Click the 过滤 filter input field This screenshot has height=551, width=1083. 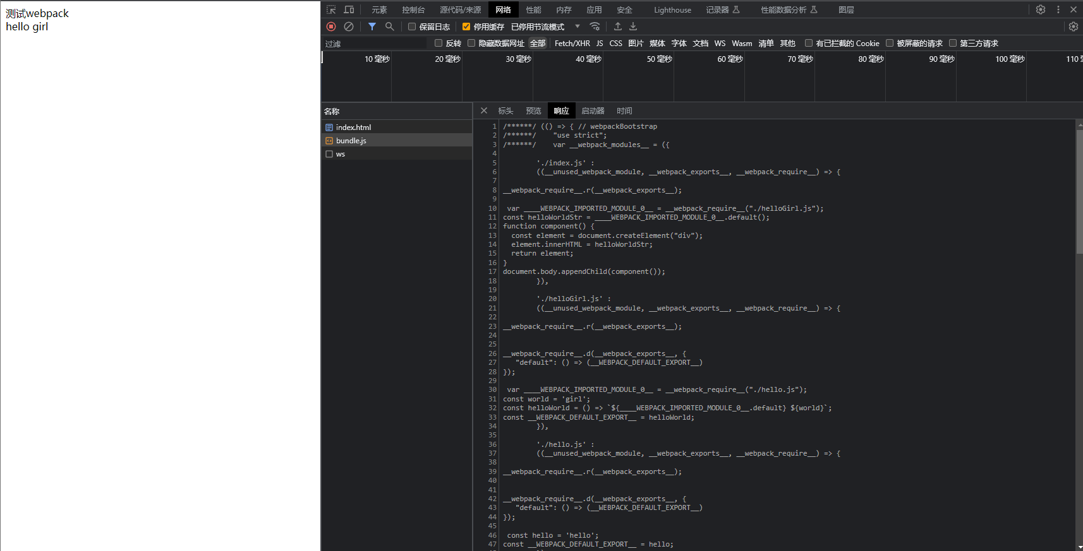click(376, 44)
